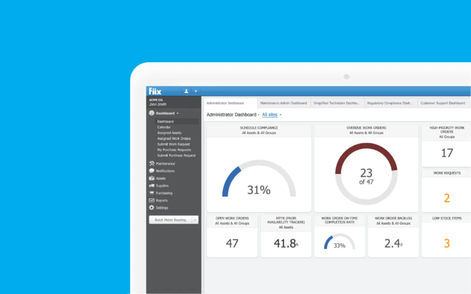The width and height of the screenshot is (471, 294).
Task: Open Maintenance via the wrench icon
Action: coord(152,164)
